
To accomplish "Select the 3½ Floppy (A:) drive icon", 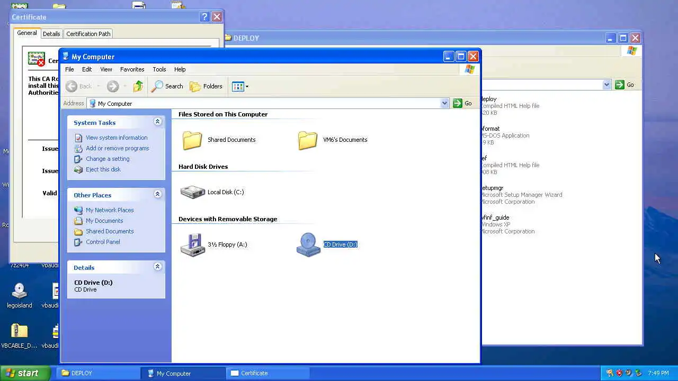I will click(192, 244).
